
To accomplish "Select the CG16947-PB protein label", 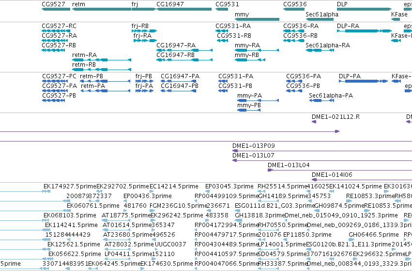I will (180, 86).
